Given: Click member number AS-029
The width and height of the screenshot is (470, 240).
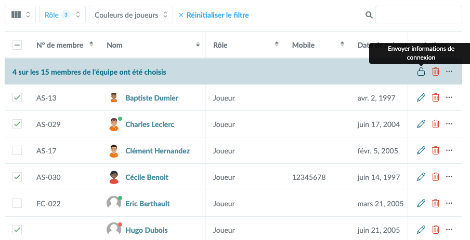Looking at the screenshot, I should (x=48, y=124).
